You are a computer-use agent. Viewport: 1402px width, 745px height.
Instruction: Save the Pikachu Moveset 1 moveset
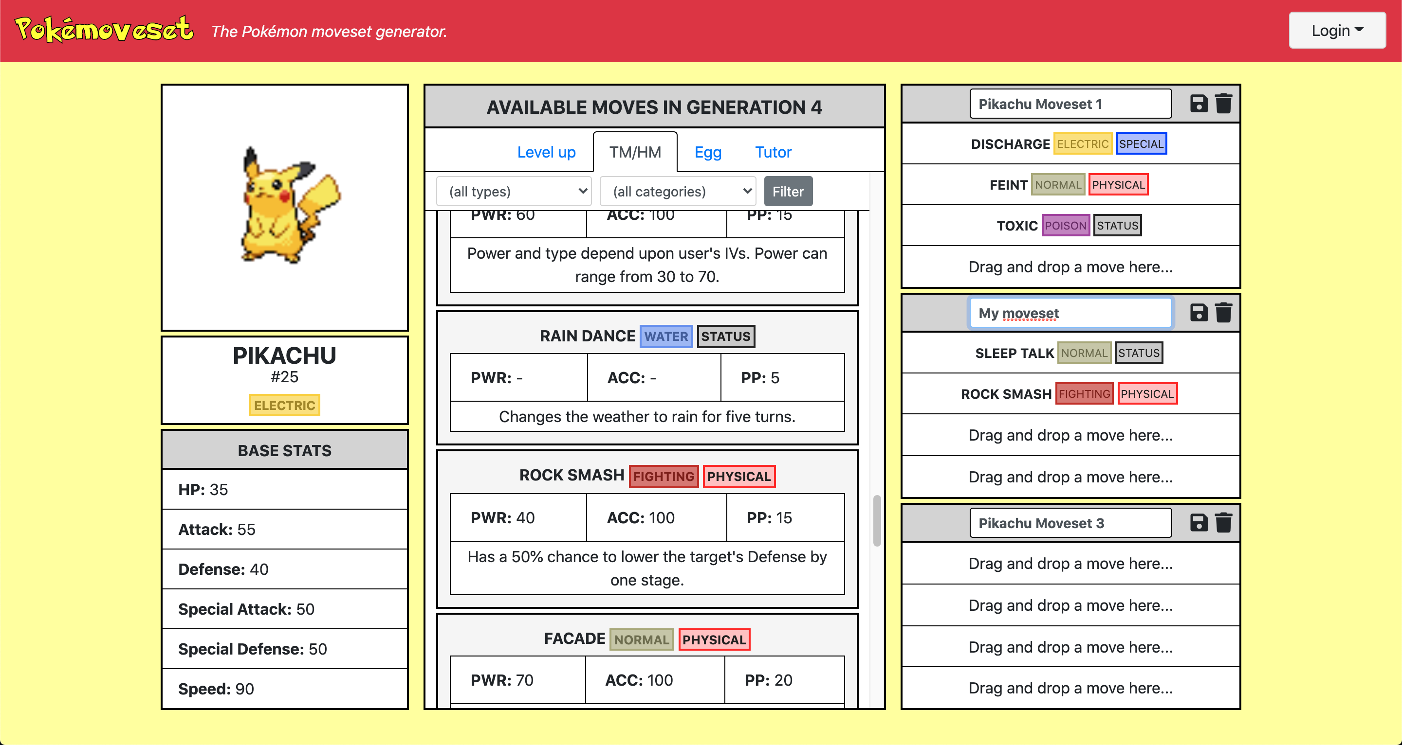pyautogui.click(x=1199, y=103)
